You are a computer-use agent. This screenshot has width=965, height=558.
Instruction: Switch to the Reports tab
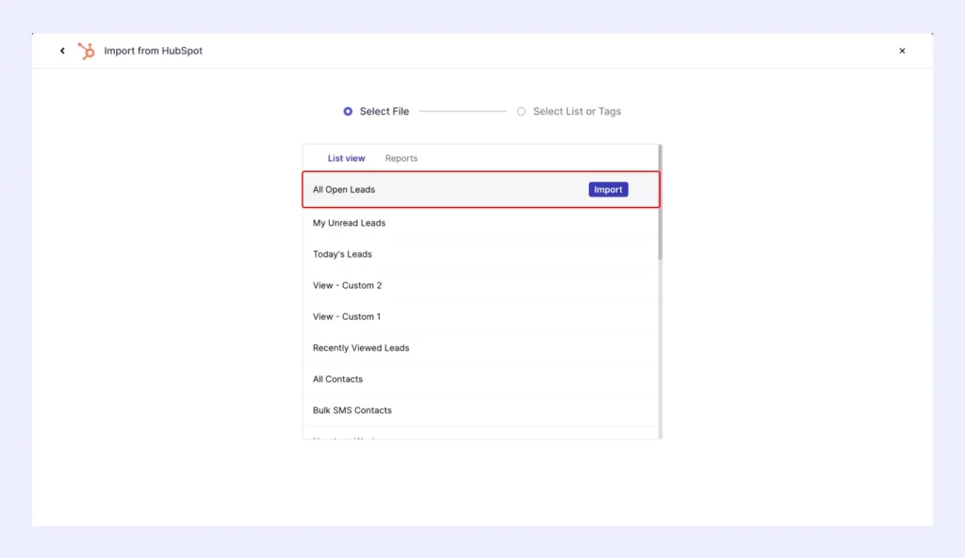coord(401,157)
